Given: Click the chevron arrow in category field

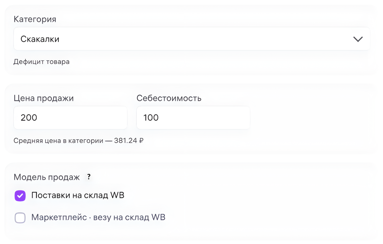Looking at the screenshot, I should tap(358, 39).
